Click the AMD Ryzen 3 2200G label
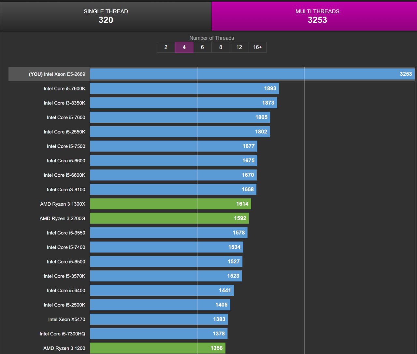417x354 pixels. click(63, 218)
